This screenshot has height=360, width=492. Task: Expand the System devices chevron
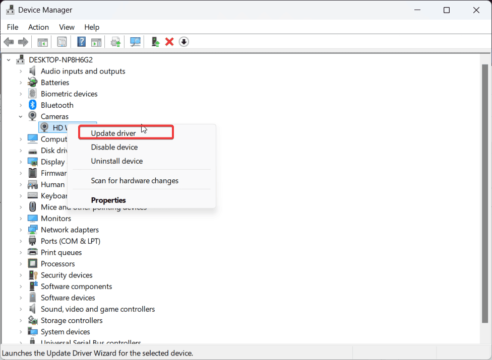coord(21,331)
